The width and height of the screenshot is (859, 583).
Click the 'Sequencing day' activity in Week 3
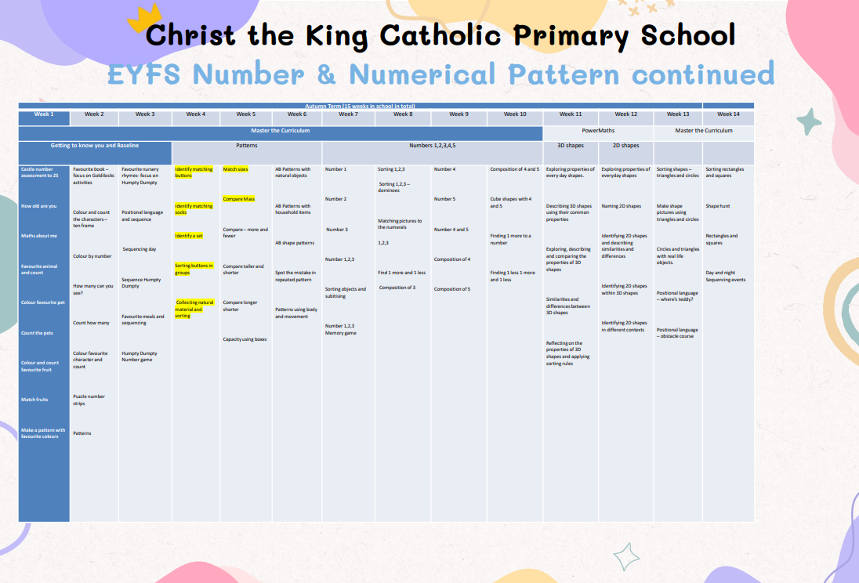click(140, 249)
